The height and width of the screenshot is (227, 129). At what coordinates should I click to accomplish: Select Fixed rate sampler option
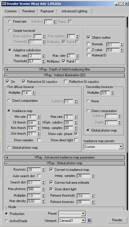click(x=10, y=21)
